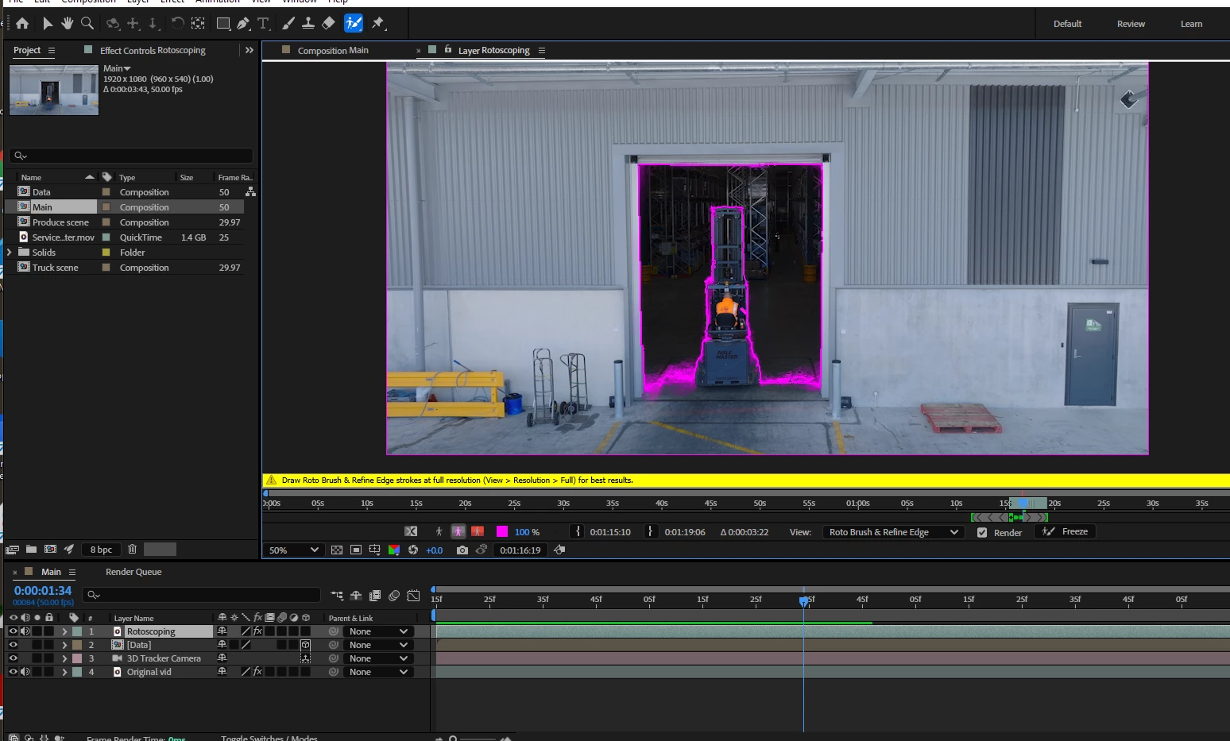Screen dimensions: 1230x741
Task: Select the Roto Brush tool
Action: (354, 24)
